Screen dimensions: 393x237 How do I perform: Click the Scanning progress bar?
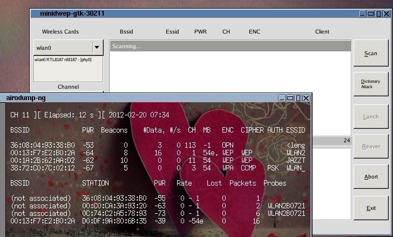point(229,47)
